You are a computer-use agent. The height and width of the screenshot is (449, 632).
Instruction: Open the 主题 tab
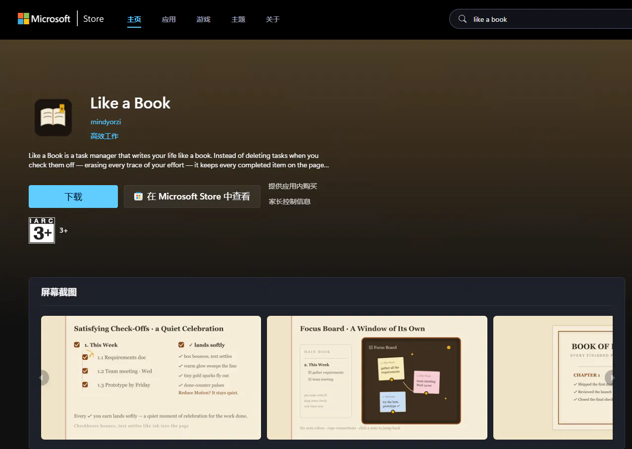(238, 19)
